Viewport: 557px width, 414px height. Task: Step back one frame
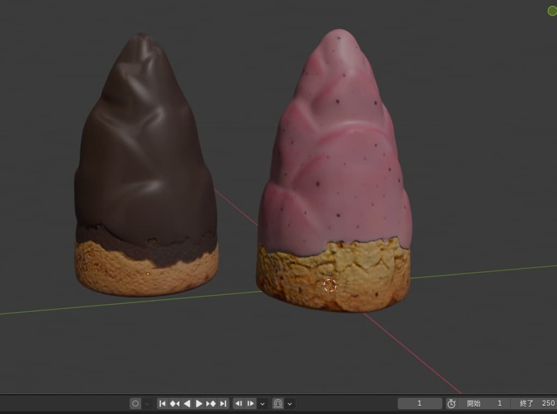239,403
